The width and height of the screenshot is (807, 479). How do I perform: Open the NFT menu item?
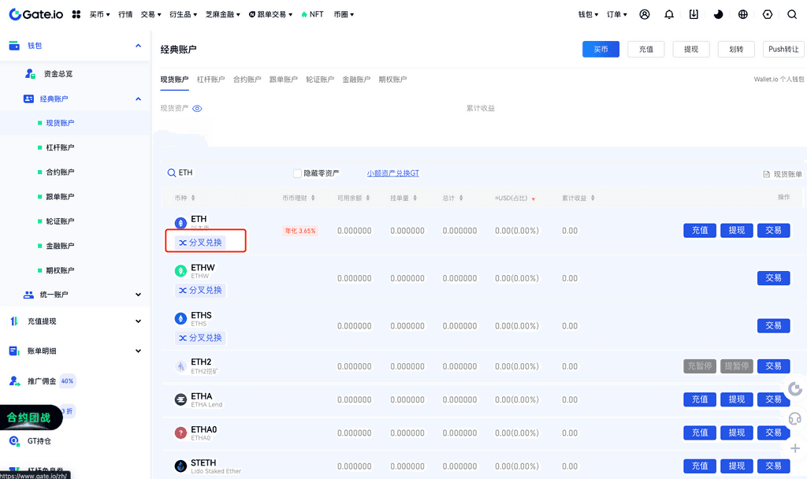point(312,14)
